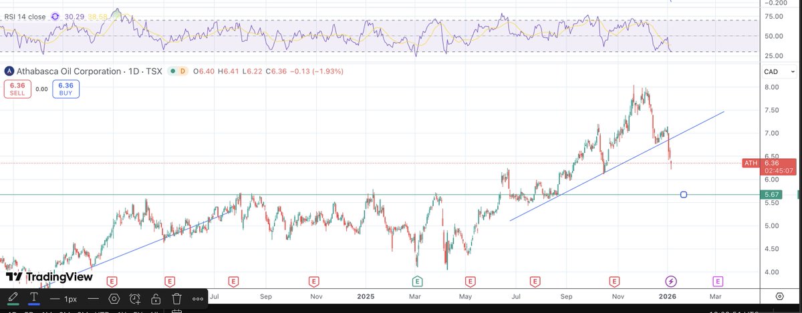Click the horizontal line handle circle
The height and width of the screenshot is (313, 802).
[683, 194]
